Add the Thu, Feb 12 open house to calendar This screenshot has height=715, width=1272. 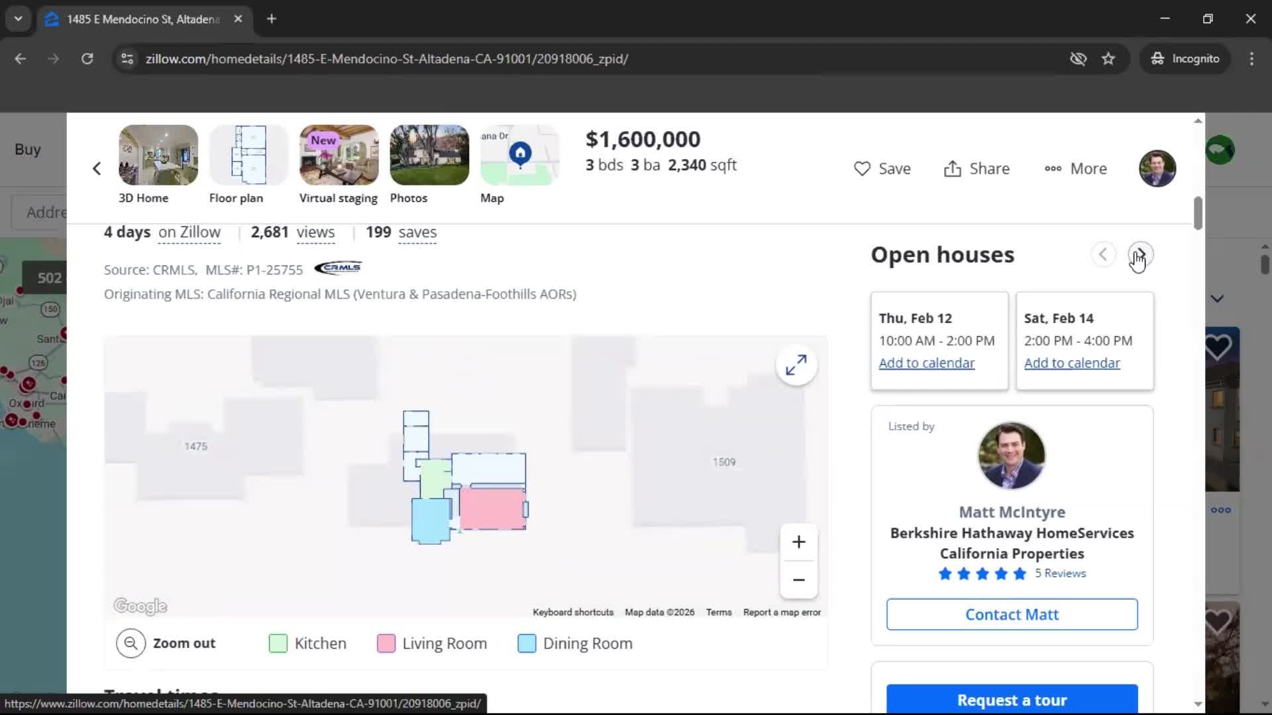coord(926,363)
